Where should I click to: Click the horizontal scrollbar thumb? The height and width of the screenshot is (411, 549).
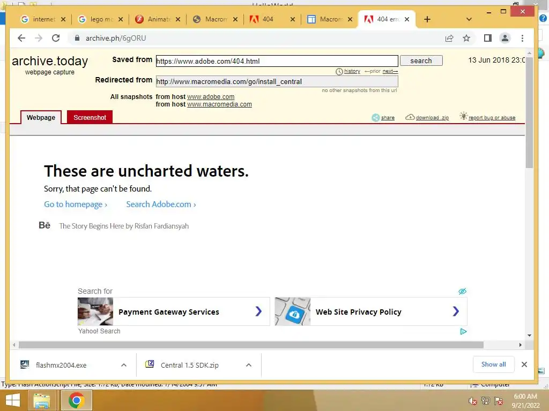tap(251, 345)
